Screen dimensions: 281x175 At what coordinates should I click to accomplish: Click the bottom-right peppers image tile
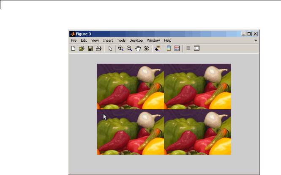[x=197, y=132]
